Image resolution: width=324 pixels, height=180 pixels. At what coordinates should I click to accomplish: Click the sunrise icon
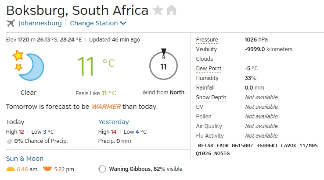(x=11, y=169)
